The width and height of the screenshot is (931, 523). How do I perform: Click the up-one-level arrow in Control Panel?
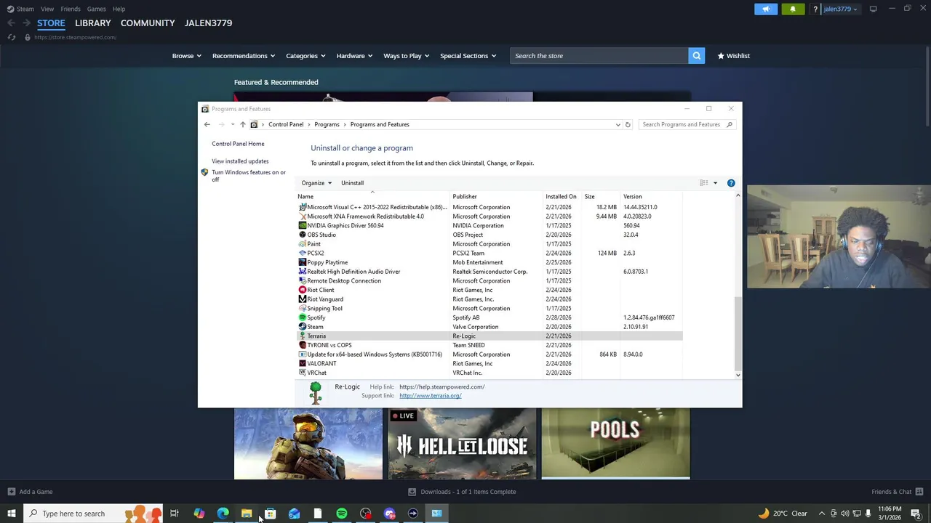(242, 124)
